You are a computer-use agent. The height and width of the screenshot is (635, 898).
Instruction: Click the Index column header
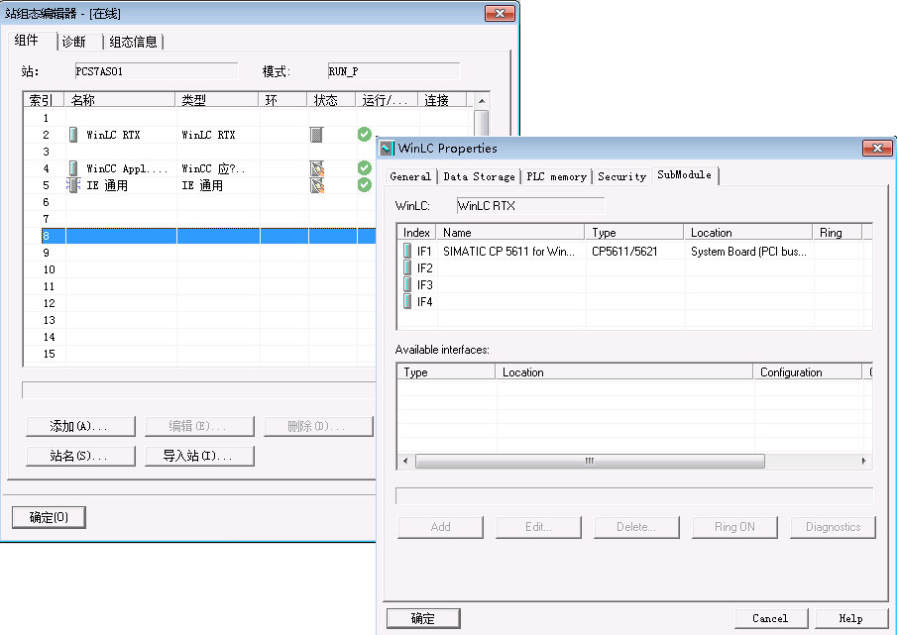coord(416,233)
